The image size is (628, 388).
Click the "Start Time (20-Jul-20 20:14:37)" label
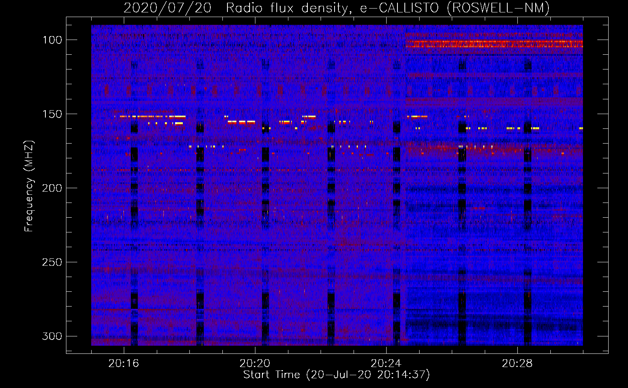(x=337, y=375)
